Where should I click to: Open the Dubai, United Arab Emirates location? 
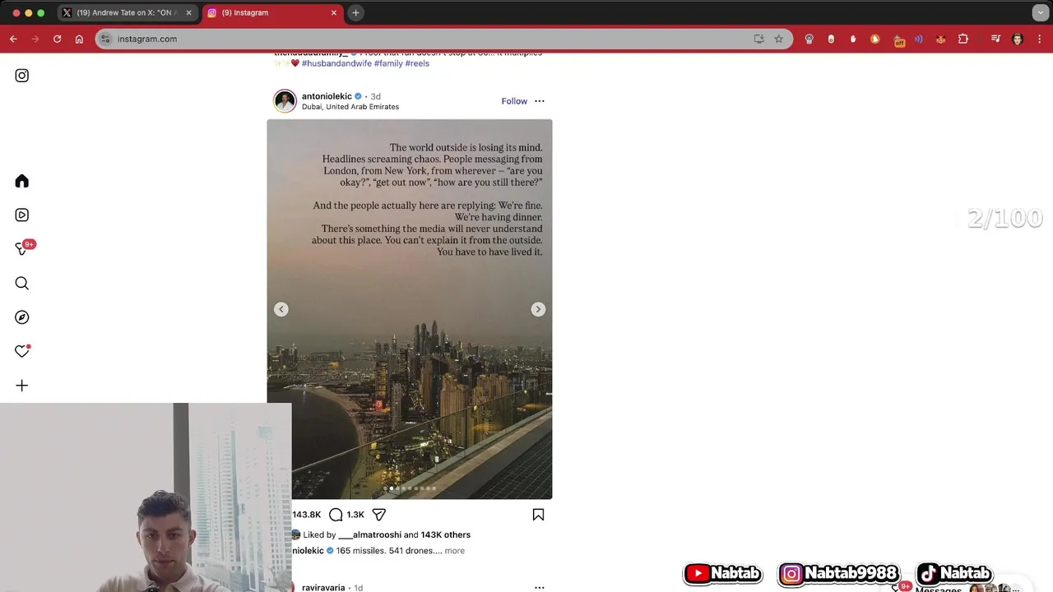pyautogui.click(x=350, y=107)
